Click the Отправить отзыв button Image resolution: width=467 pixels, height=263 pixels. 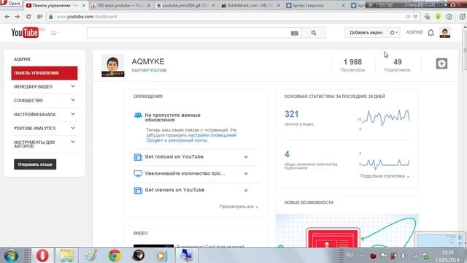tap(35, 164)
